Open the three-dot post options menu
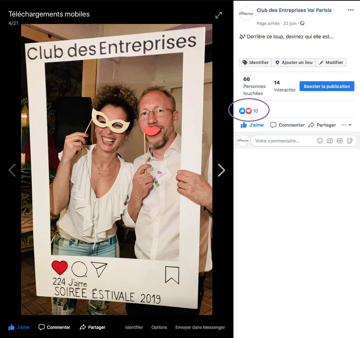This screenshot has height=338, width=360. [351, 10]
